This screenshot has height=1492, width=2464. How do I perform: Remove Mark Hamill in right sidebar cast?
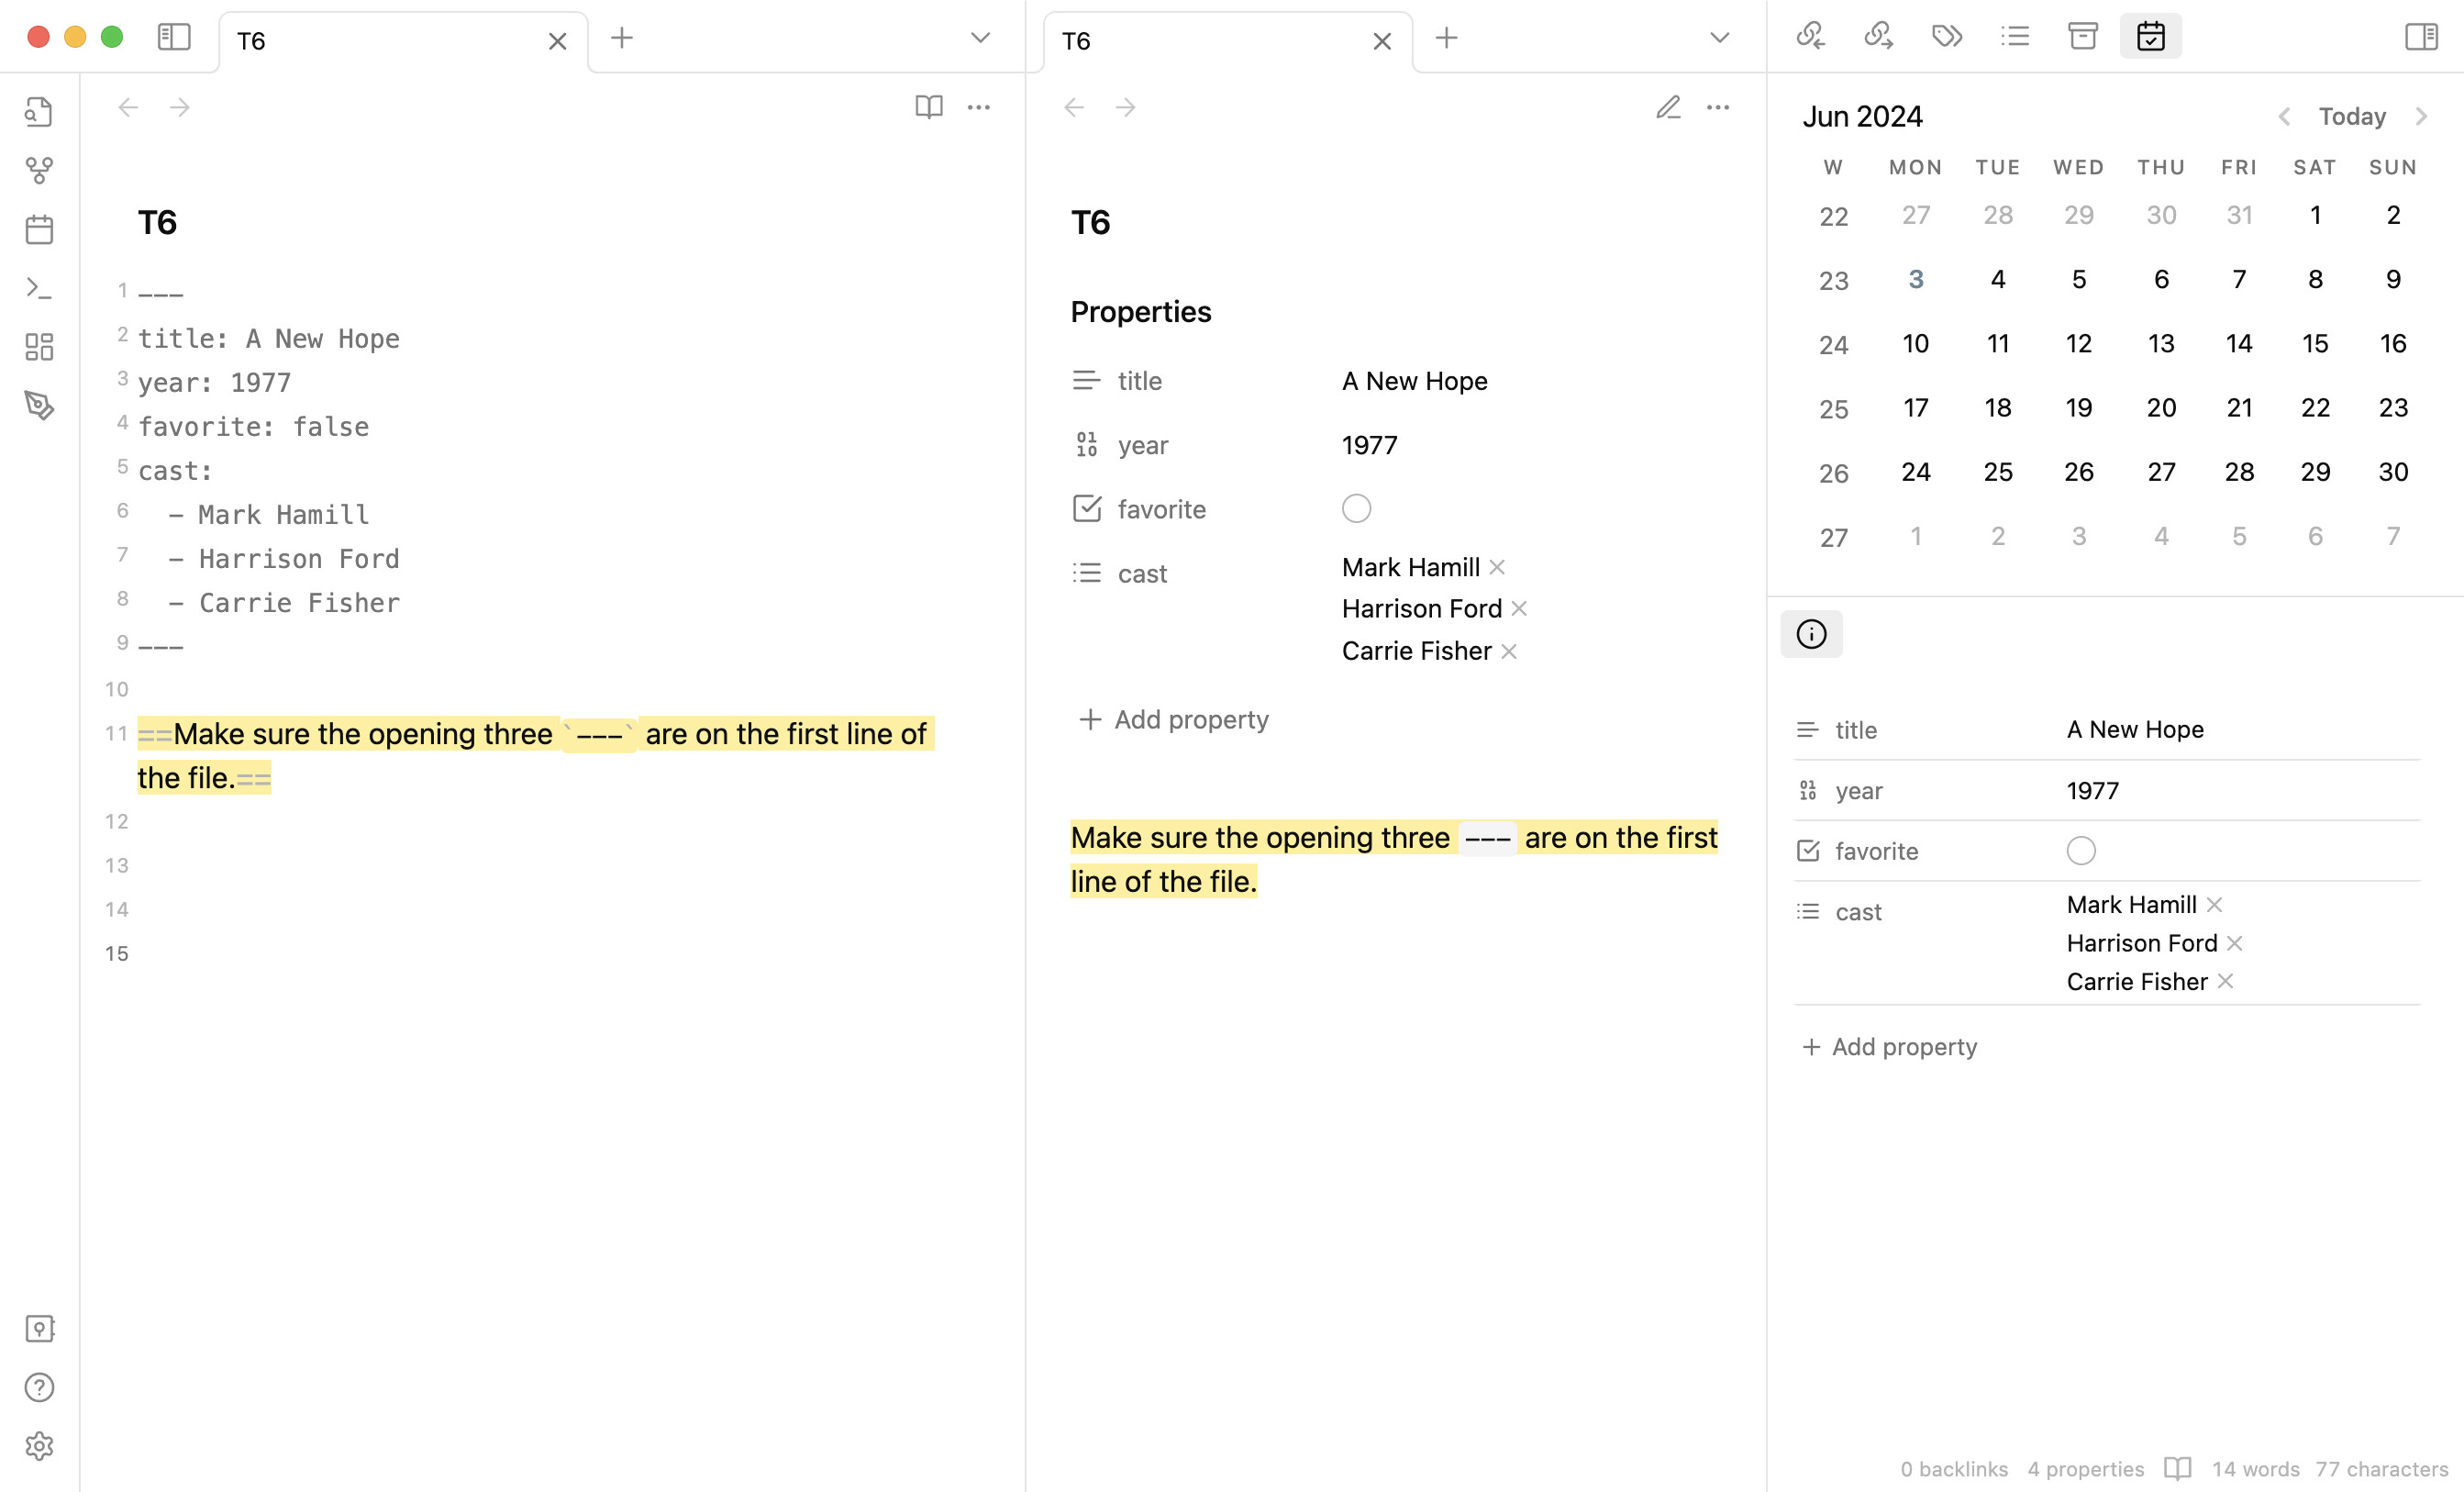(x=2214, y=905)
